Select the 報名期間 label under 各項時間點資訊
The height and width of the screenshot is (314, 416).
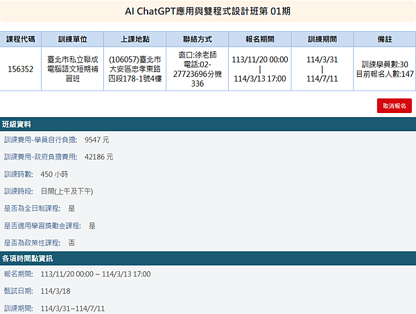(18, 274)
